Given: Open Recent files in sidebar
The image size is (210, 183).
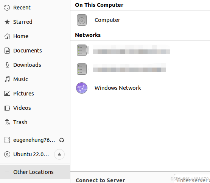Looking at the screenshot, I should tap(35, 8).
